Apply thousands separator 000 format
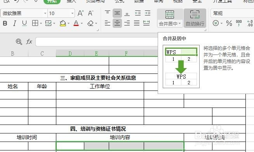 (239, 23)
